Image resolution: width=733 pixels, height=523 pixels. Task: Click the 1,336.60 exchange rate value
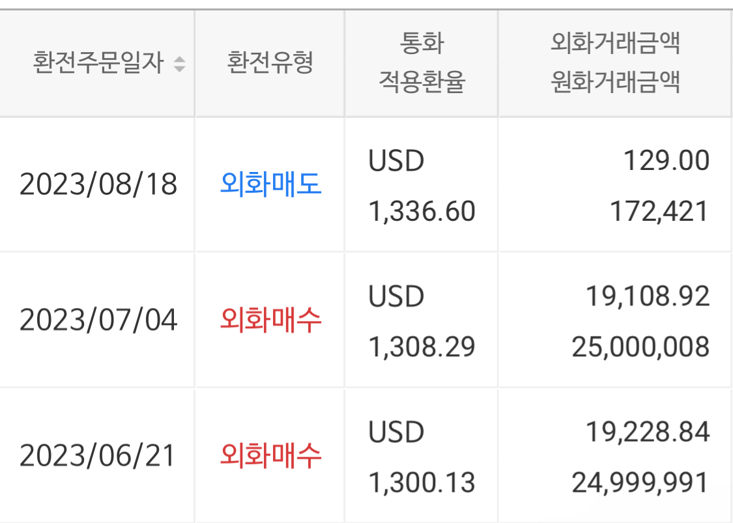[x=422, y=211]
